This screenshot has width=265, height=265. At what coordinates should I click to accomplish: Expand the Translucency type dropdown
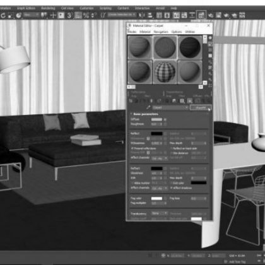(160, 213)
